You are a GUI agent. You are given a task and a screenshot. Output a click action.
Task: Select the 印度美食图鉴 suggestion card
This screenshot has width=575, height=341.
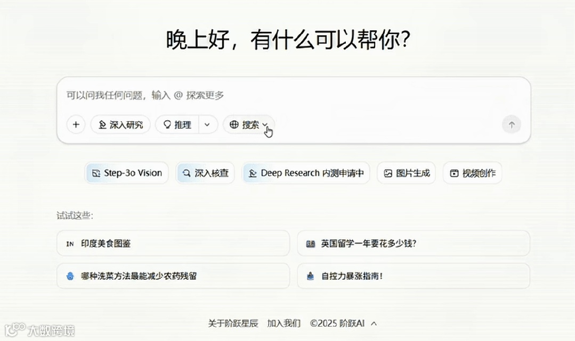click(x=173, y=243)
